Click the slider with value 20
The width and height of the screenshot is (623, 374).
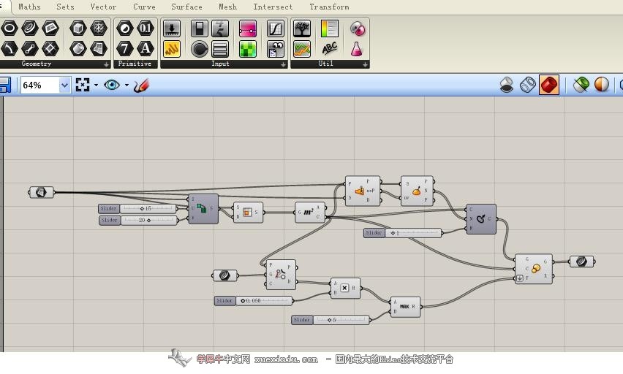coord(138,220)
